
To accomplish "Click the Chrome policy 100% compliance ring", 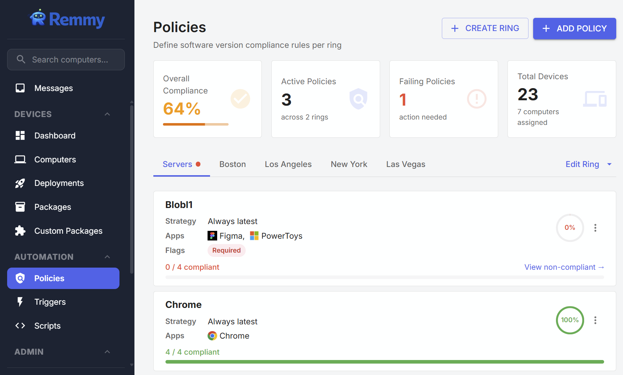I will (x=570, y=320).
